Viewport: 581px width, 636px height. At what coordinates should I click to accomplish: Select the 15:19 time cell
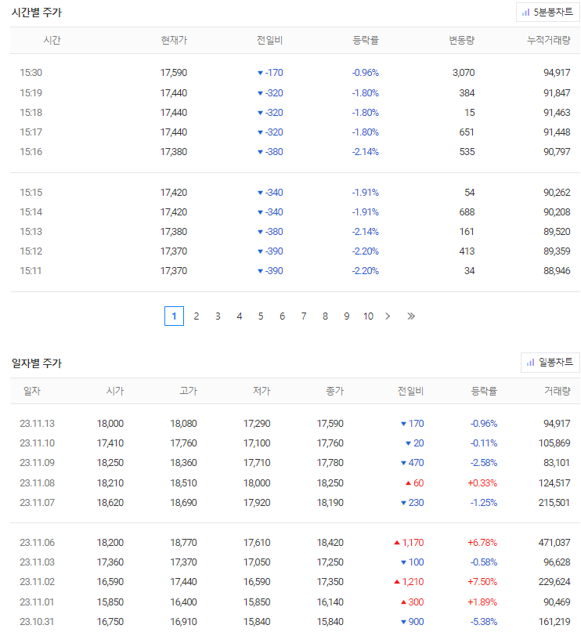(x=31, y=93)
